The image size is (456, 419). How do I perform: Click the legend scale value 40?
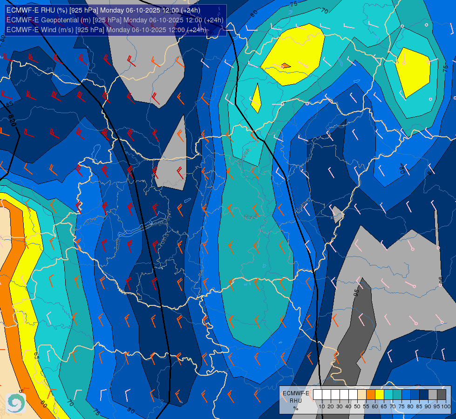click(x=348, y=406)
